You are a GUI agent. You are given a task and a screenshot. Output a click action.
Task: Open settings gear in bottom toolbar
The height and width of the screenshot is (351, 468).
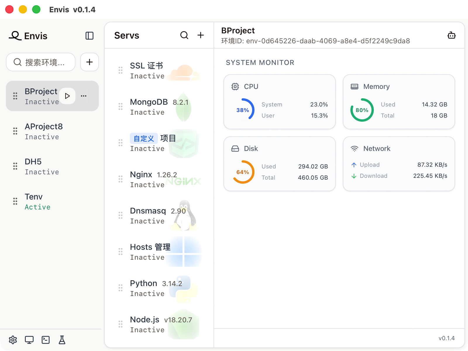pos(13,340)
